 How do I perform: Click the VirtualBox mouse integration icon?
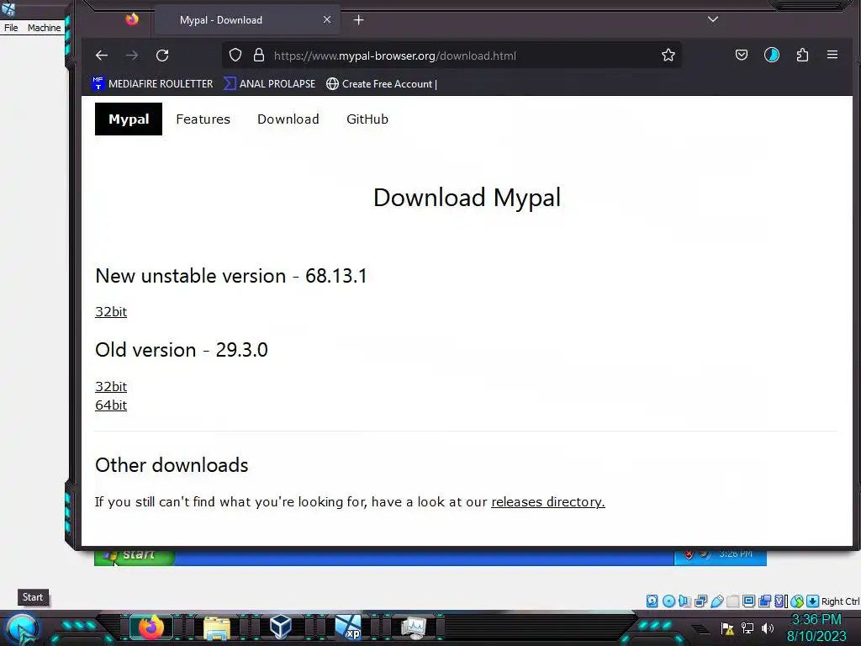pyautogui.click(x=797, y=601)
